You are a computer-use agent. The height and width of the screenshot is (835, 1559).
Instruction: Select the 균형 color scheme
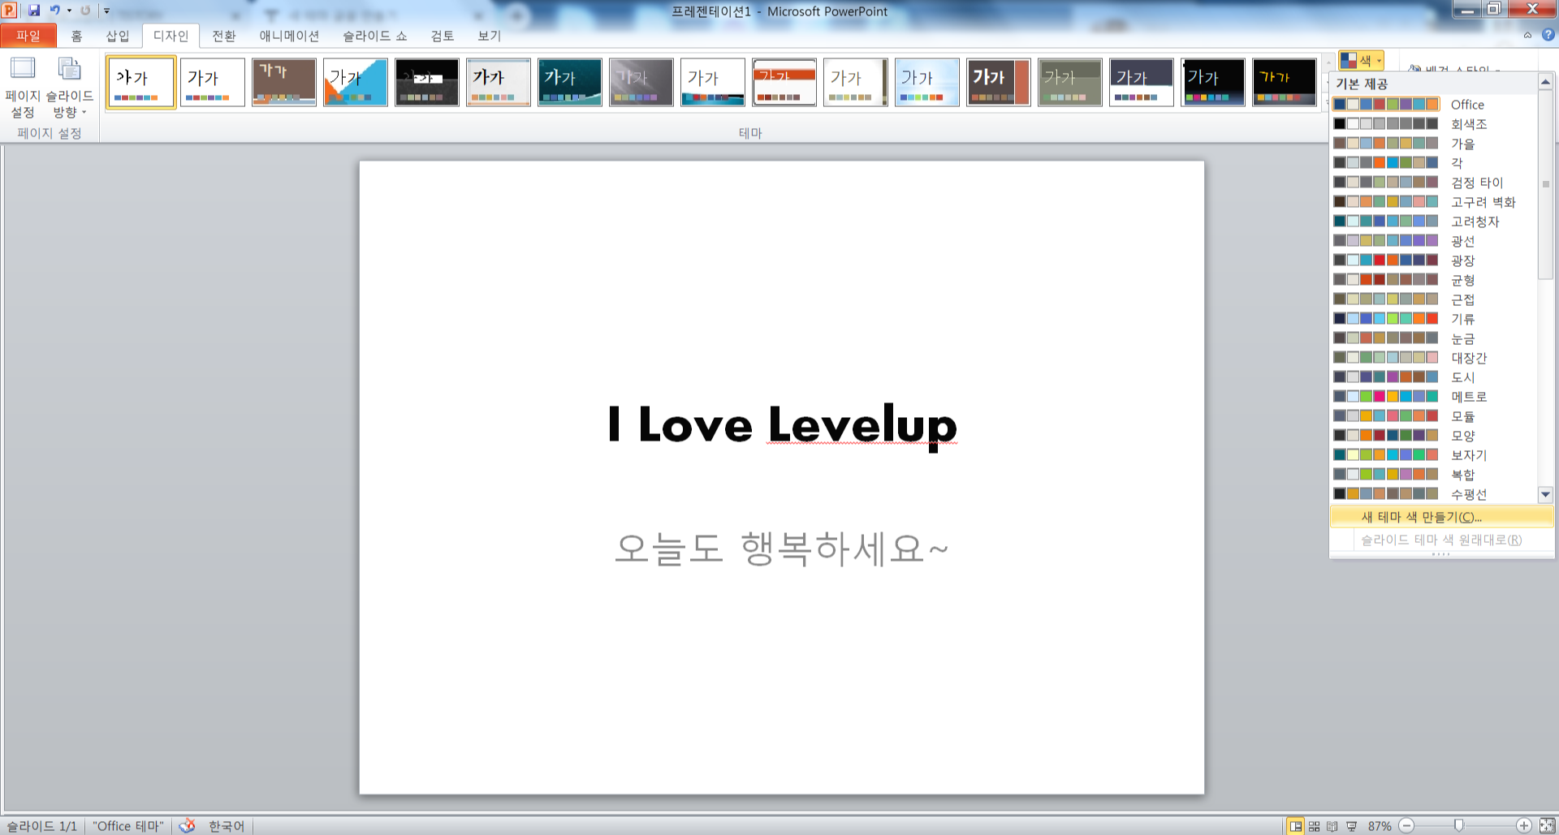click(1433, 280)
